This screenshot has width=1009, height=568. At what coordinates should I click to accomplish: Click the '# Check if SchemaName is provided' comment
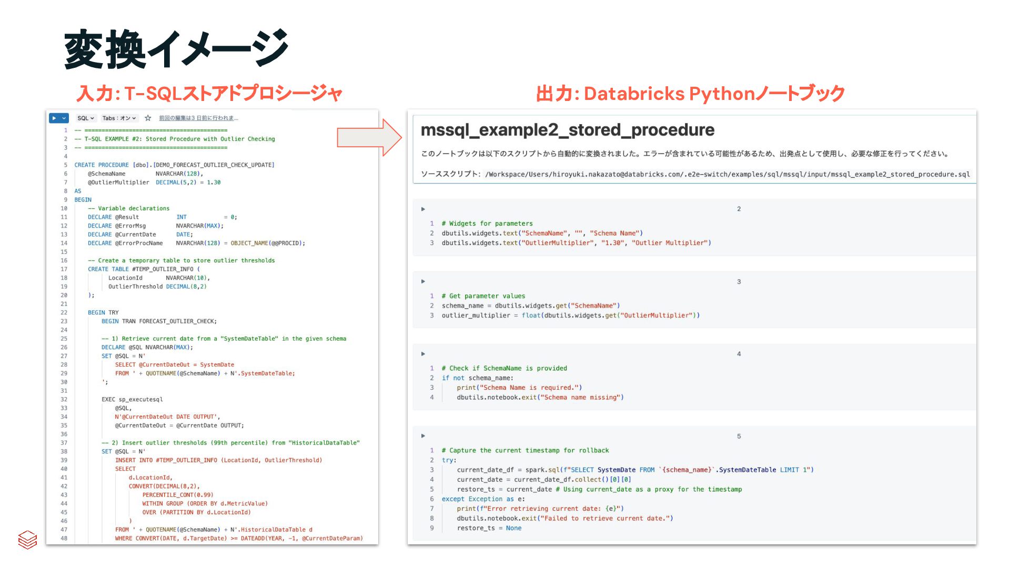[504, 369]
